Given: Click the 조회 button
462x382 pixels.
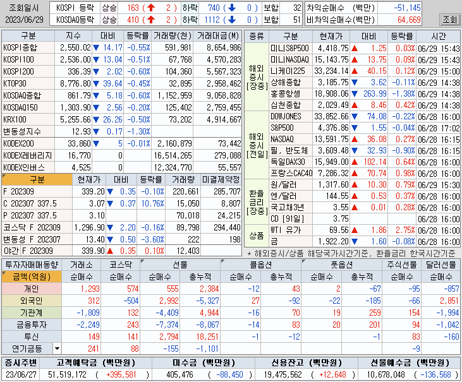Looking at the screenshot, I should pos(449,20).
